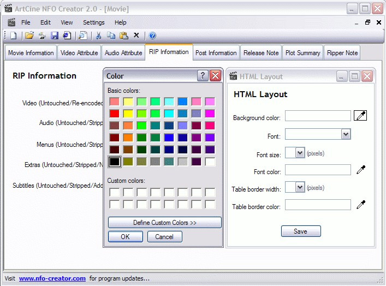Select magenta swatch in second row

[210, 114]
